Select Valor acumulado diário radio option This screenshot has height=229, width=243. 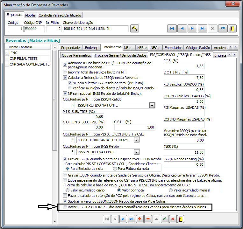tap(68, 190)
